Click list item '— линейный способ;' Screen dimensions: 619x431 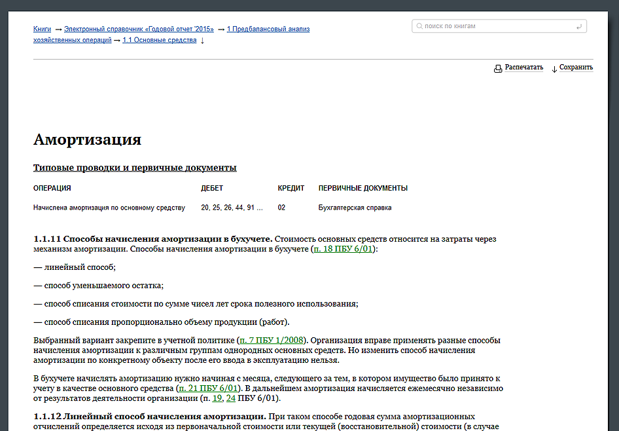point(75,267)
